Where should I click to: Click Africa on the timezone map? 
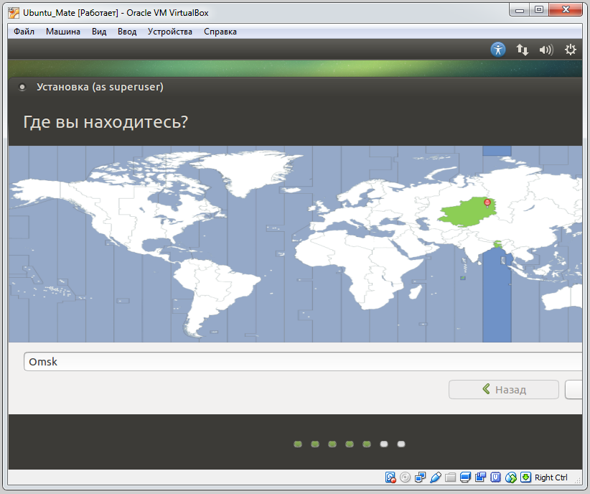[x=357, y=264]
